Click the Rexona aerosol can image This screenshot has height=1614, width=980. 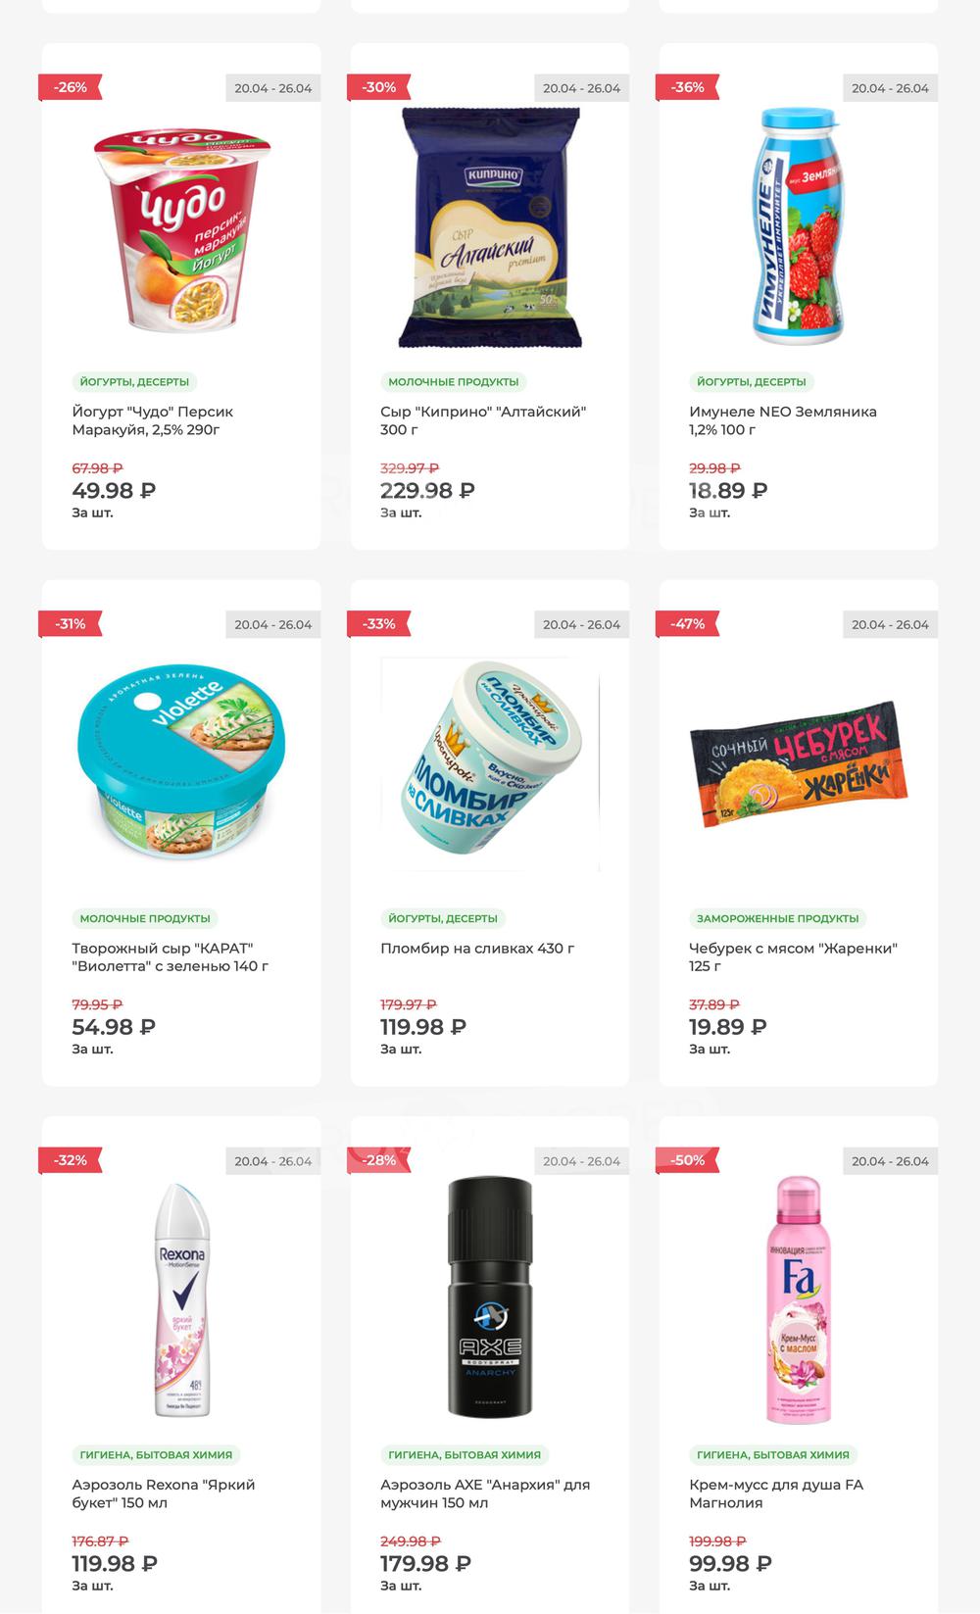(182, 1300)
